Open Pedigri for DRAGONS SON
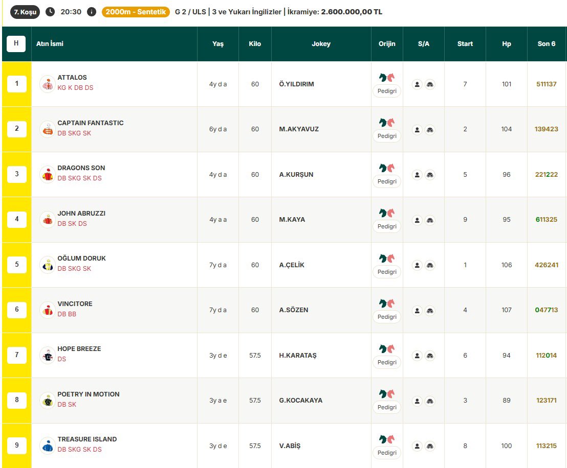567x468 pixels. click(x=387, y=181)
